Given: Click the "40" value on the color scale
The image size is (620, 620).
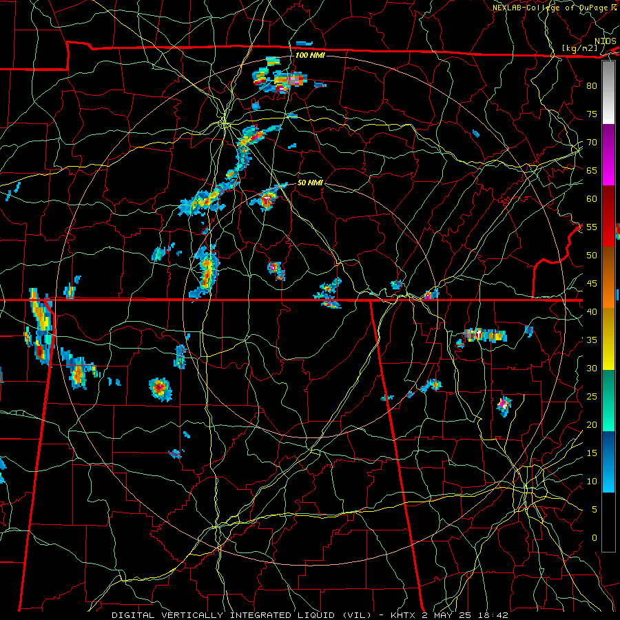Looking at the screenshot, I should click(592, 311).
